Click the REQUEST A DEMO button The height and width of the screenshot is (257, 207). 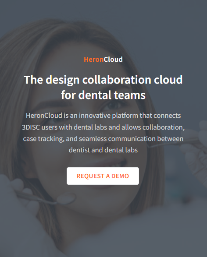103,176
